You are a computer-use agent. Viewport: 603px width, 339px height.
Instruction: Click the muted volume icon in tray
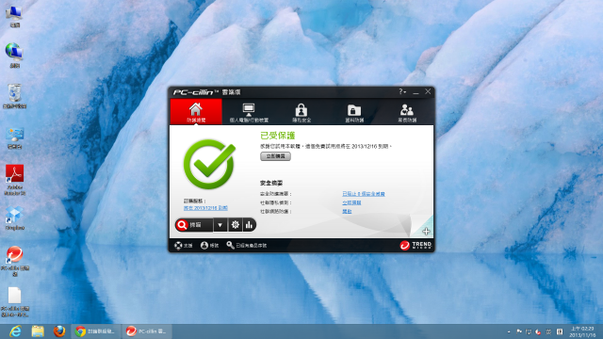pos(538,331)
